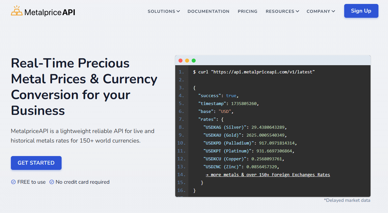Click the USDXPT (Platinum) rate line
This screenshot has height=213, width=388.
pos(249,151)
